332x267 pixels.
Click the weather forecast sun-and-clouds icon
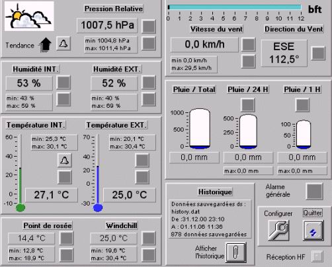(29, 16)
